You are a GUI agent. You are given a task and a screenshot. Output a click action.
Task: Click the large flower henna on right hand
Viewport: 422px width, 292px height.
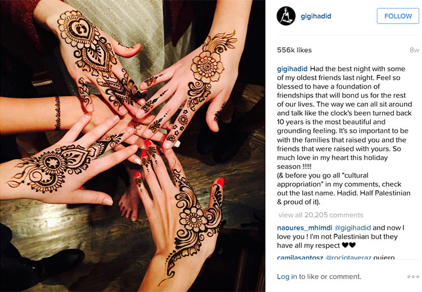(207, 67)
